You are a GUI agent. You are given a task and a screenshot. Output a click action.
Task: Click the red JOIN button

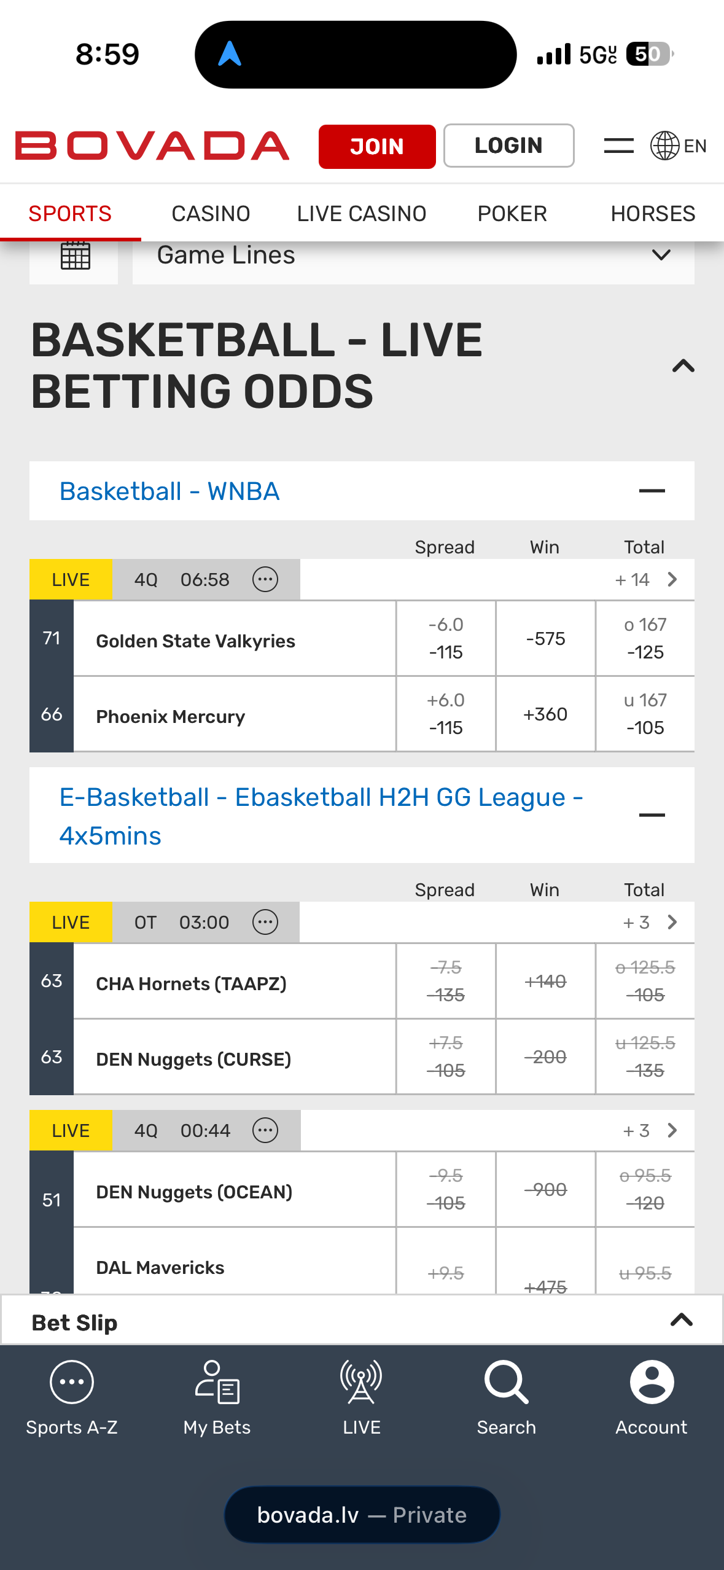point(377,146)
